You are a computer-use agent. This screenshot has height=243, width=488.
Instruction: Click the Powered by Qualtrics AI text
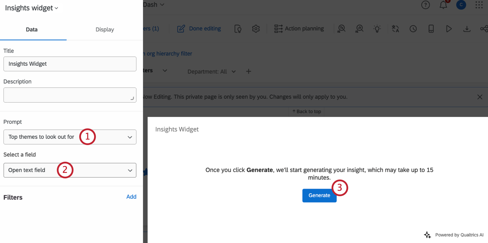459,235
